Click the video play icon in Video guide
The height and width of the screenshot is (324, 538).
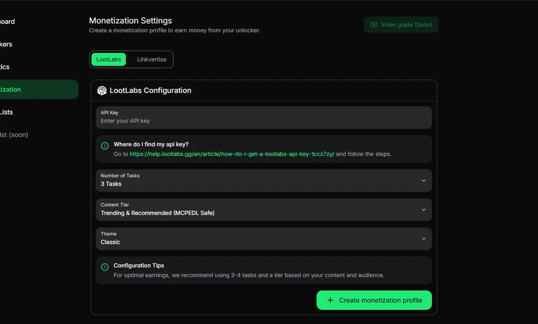click(x=374, y=25)
